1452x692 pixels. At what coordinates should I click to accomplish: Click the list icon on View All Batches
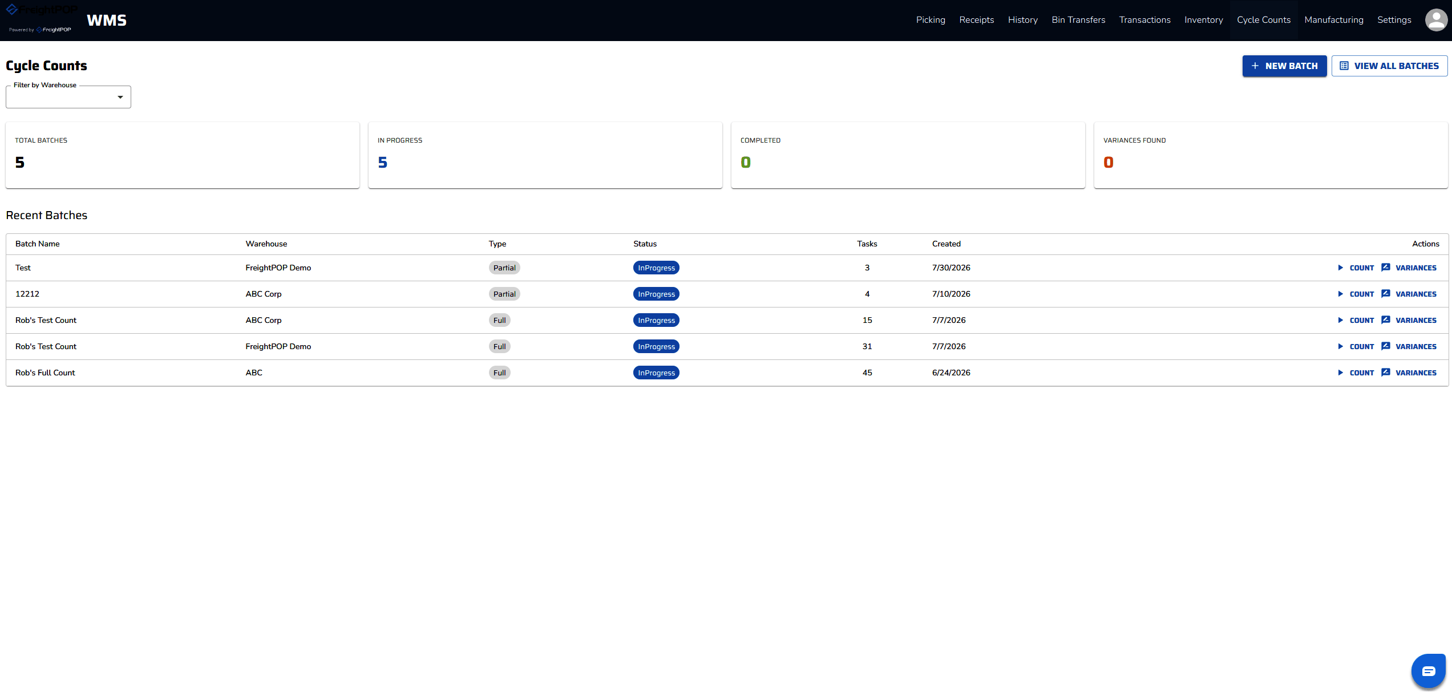click(x=1344, y=66)
